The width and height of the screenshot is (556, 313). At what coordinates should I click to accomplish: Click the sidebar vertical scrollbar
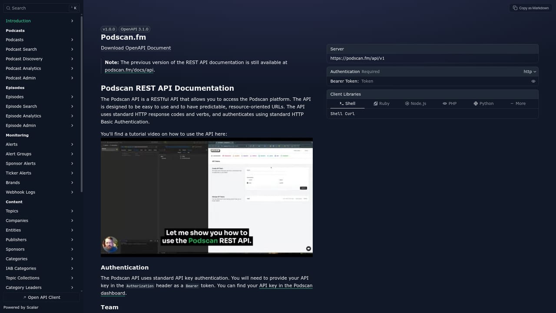pyautogui.click(x=82, y=104)
